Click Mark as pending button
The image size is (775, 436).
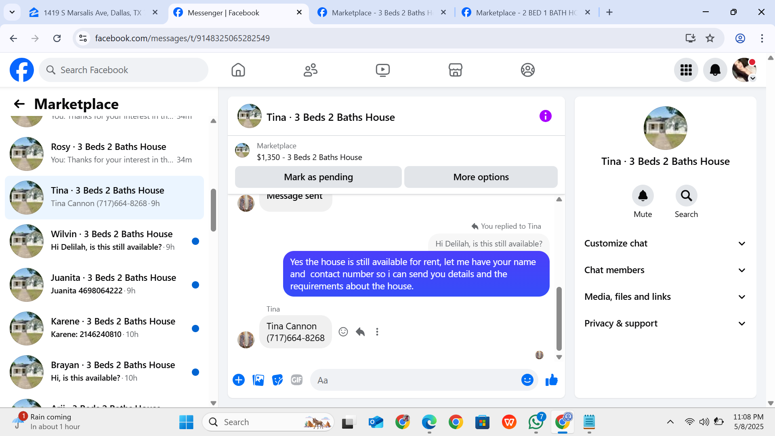(x=318, y=177)
